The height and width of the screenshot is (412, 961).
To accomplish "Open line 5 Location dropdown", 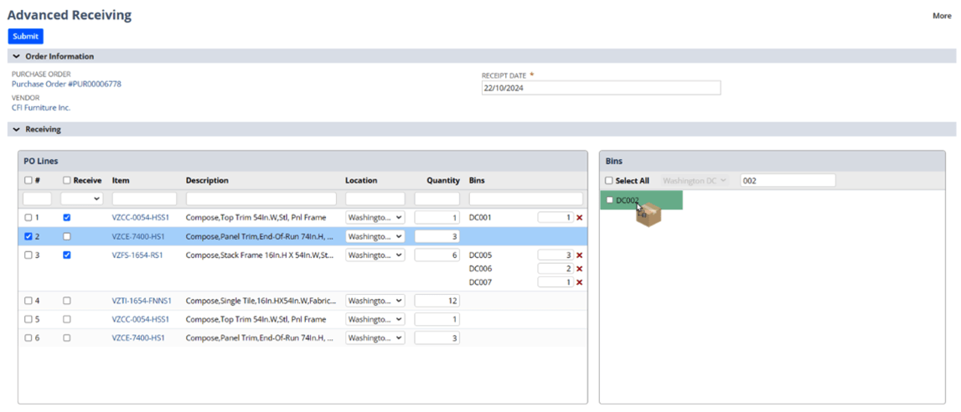I will [x=375, y=319].
